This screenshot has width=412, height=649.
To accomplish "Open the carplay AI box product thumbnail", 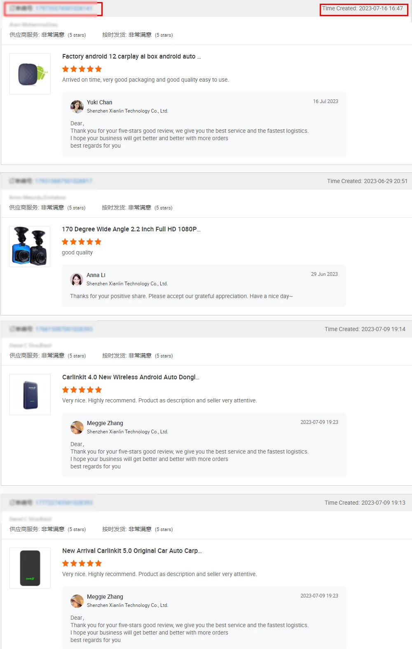I will pos(30,74).
